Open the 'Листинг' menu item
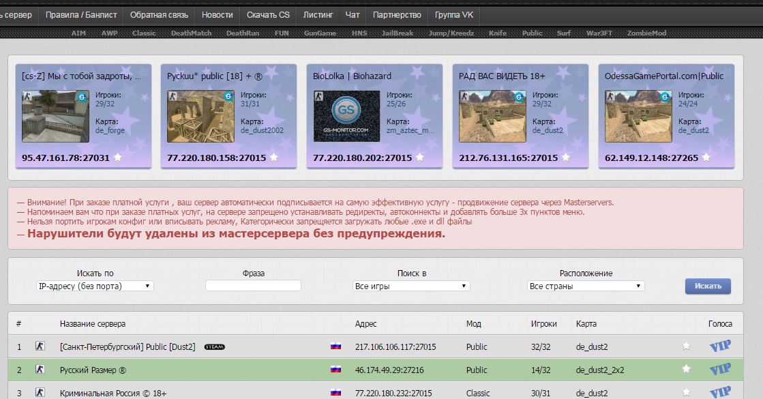Image resolution: width=763 pixels, height=399 pixels. 318,15
